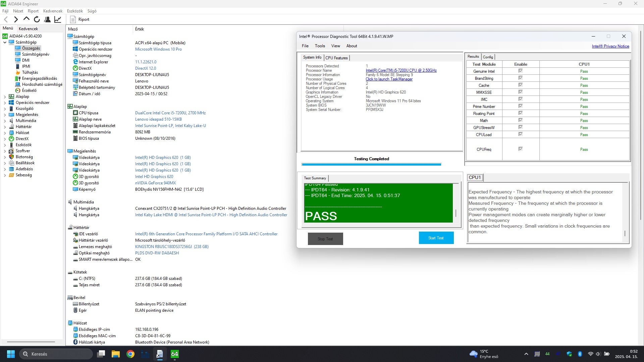This screenshot has height=362, width=644.
Task: Click the Stop Test button
Action: 325,239
